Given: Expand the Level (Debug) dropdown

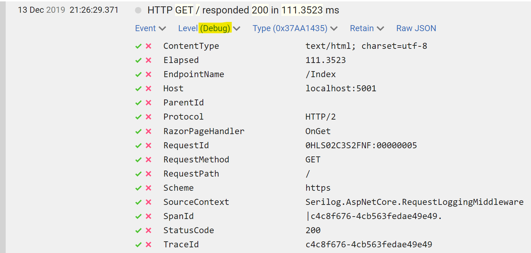Looking at the screenshot, I should pos(209,28).
